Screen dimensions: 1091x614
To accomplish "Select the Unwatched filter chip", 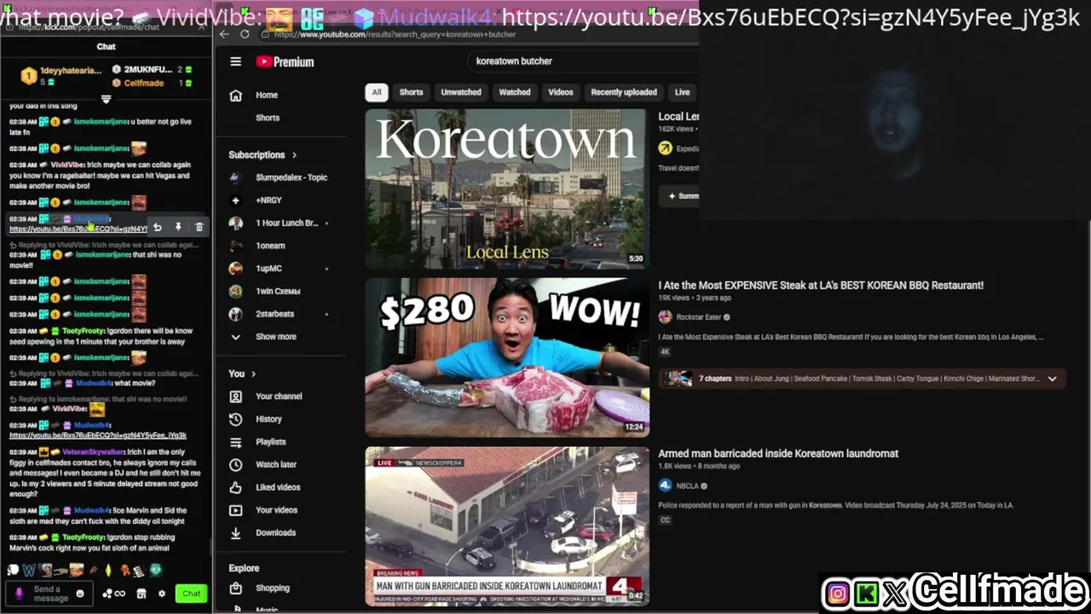I will point(461,92).
